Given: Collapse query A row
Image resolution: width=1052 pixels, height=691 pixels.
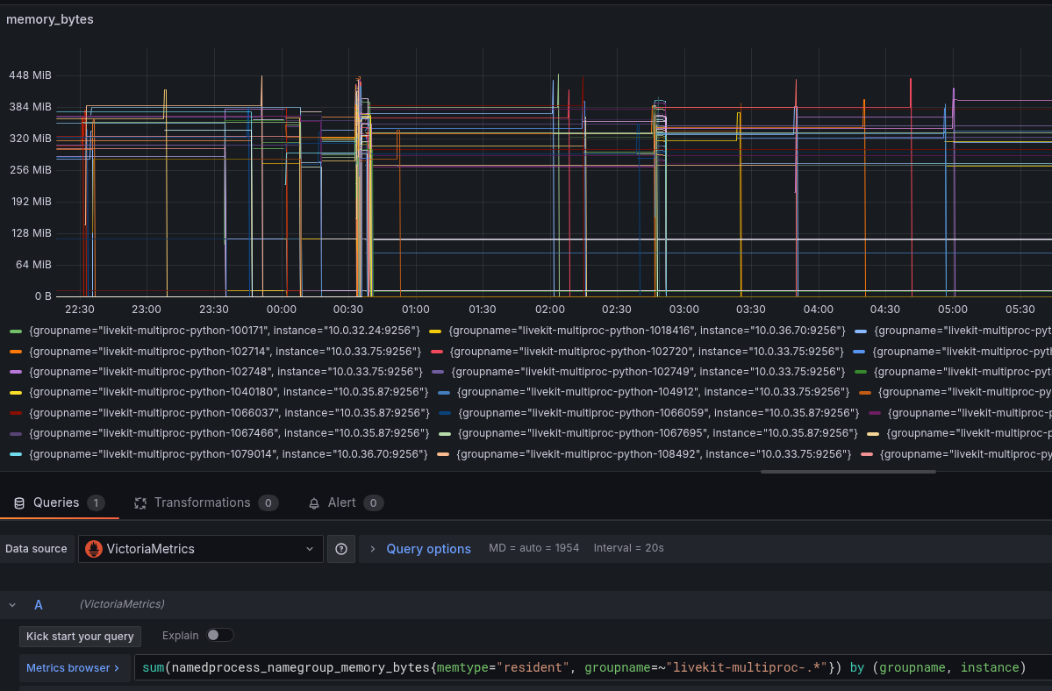Looking at the screenshot, I should (x=12, y=604).
